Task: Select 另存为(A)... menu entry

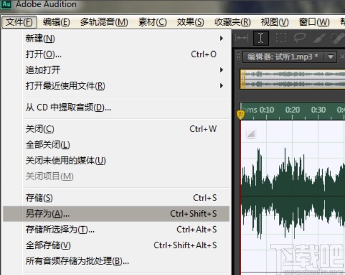Action: coord(116,214)
